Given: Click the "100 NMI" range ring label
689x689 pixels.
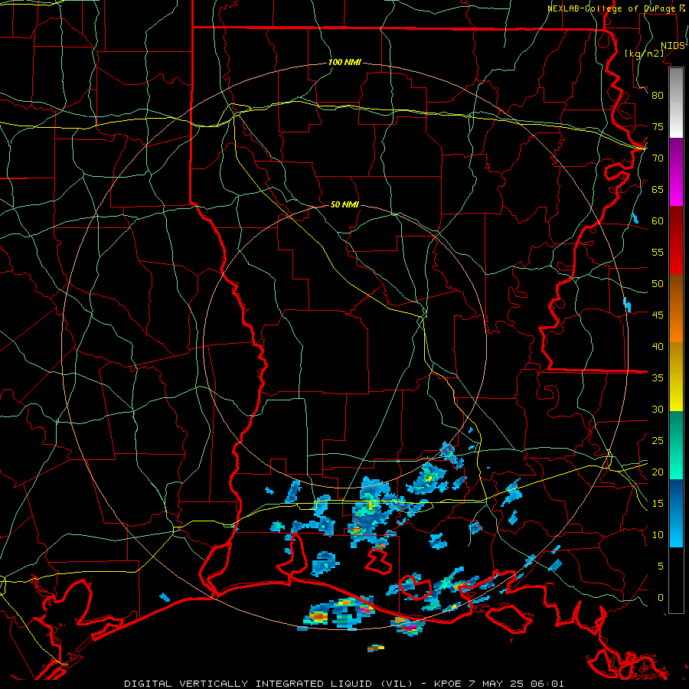Looking at the screenshot, I should click(344, 63).
